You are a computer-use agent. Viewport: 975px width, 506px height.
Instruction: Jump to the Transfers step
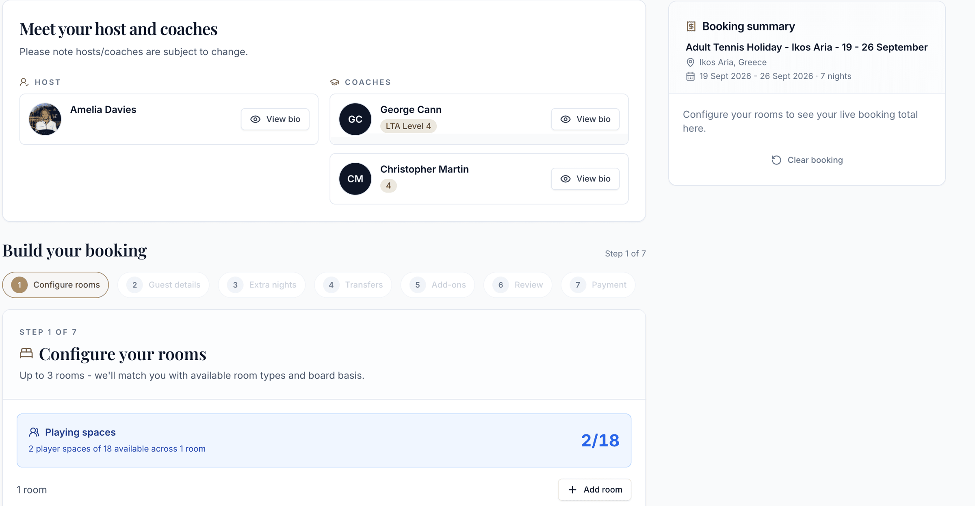[353, 285]
